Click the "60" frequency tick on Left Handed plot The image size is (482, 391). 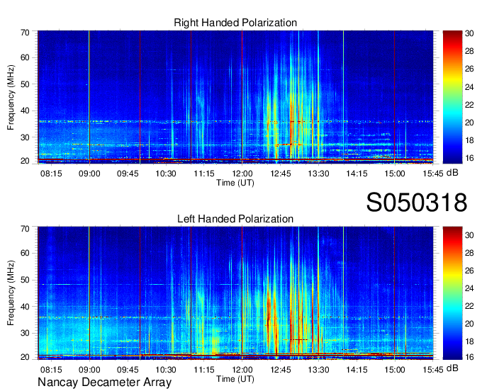pyautogui.click(x=25, y=254)
